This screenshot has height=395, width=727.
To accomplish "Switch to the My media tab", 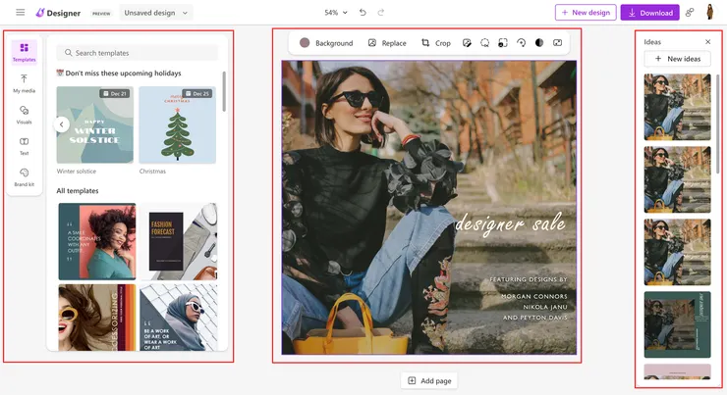I will (24, 83).
